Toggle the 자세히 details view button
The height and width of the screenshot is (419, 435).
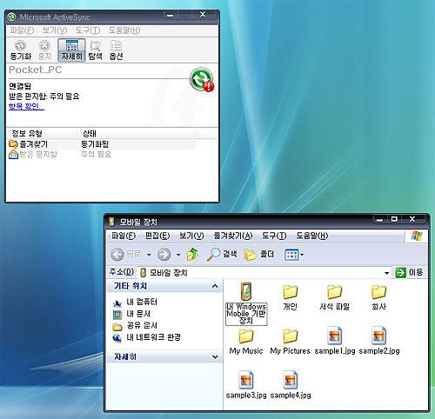pos(71,50)
